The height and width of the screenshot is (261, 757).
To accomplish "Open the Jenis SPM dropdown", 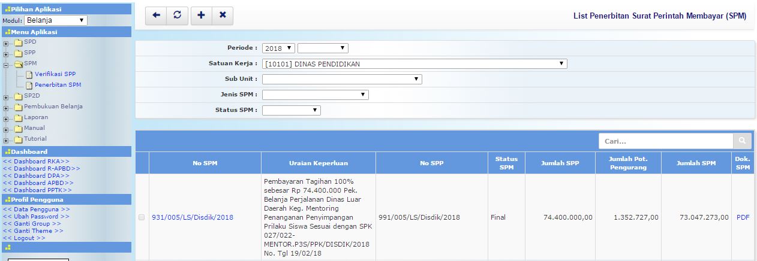I will (315, 95).
